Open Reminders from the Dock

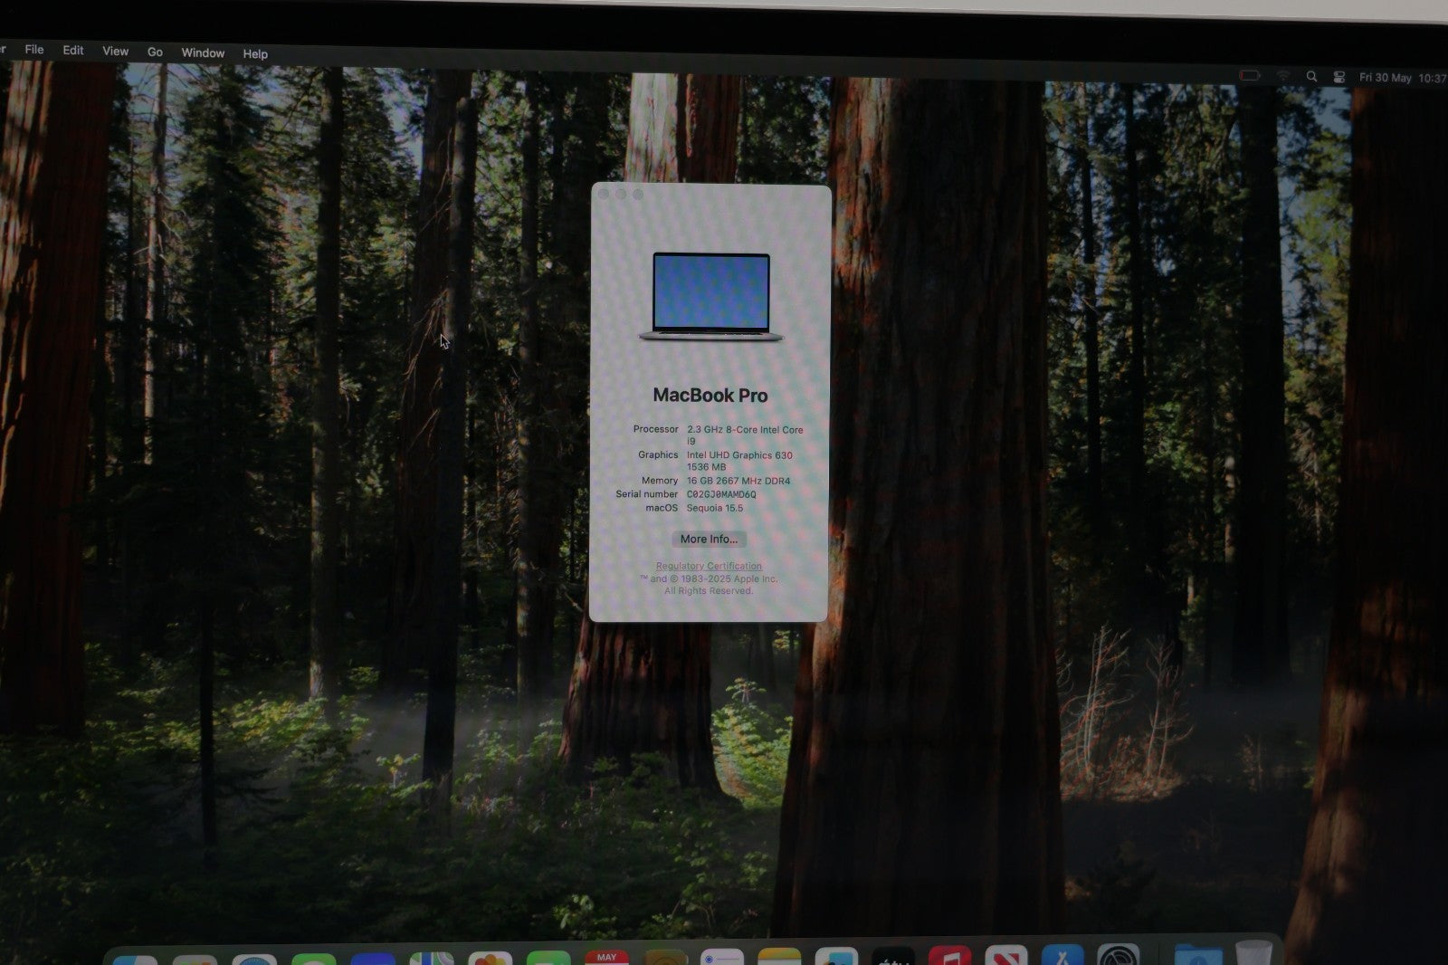[x=722, y=958]
